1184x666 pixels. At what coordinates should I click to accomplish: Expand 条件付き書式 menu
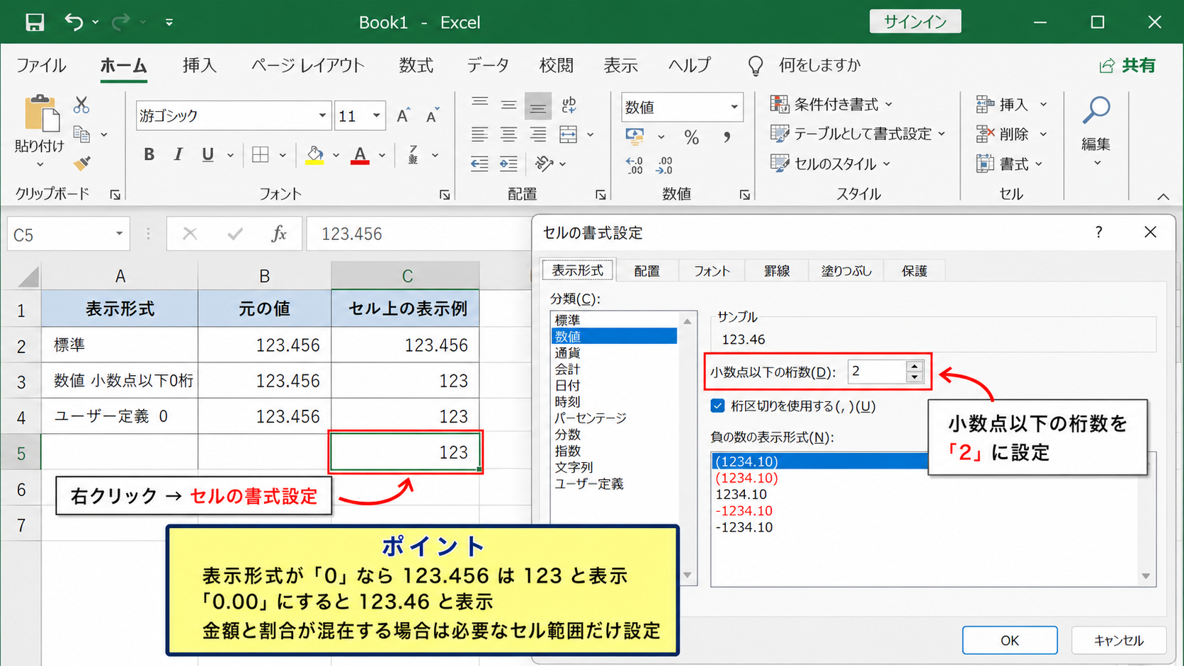[x=831, y=105]
